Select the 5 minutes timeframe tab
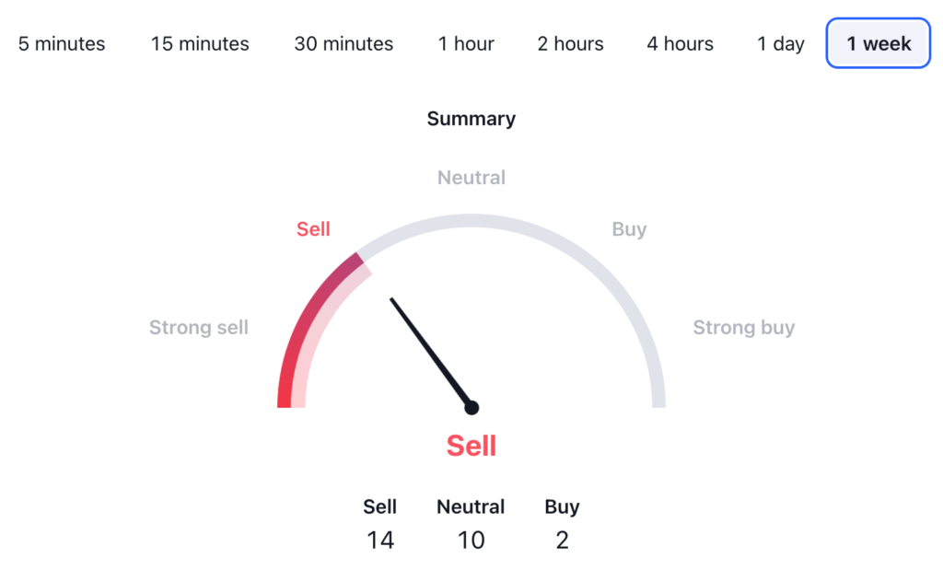943x581 pixels. [x=62, y=43]
